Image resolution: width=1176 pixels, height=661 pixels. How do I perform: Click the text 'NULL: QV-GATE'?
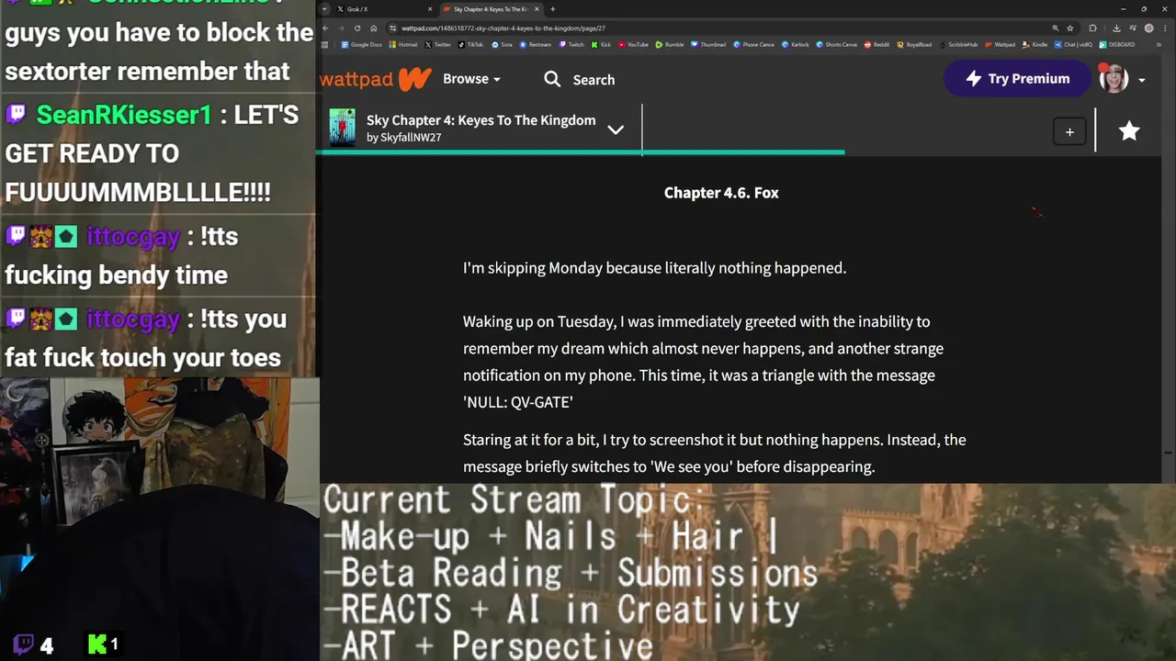click(x=518, y=402)
